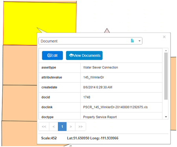Select page 1 in pagination
Viewport: 177px width, 147px height.
point(62,127)
